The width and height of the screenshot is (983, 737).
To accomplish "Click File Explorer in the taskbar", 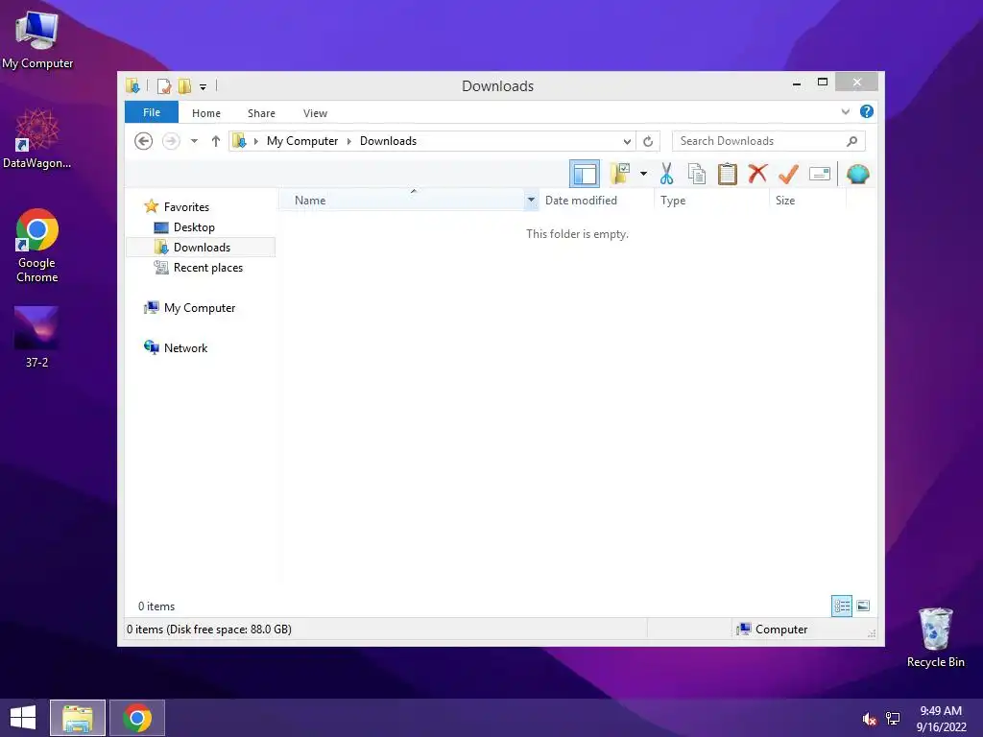I will click(x=77, y=718).
